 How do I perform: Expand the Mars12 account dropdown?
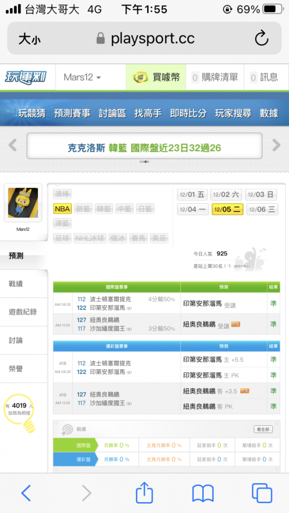(82, 77)
